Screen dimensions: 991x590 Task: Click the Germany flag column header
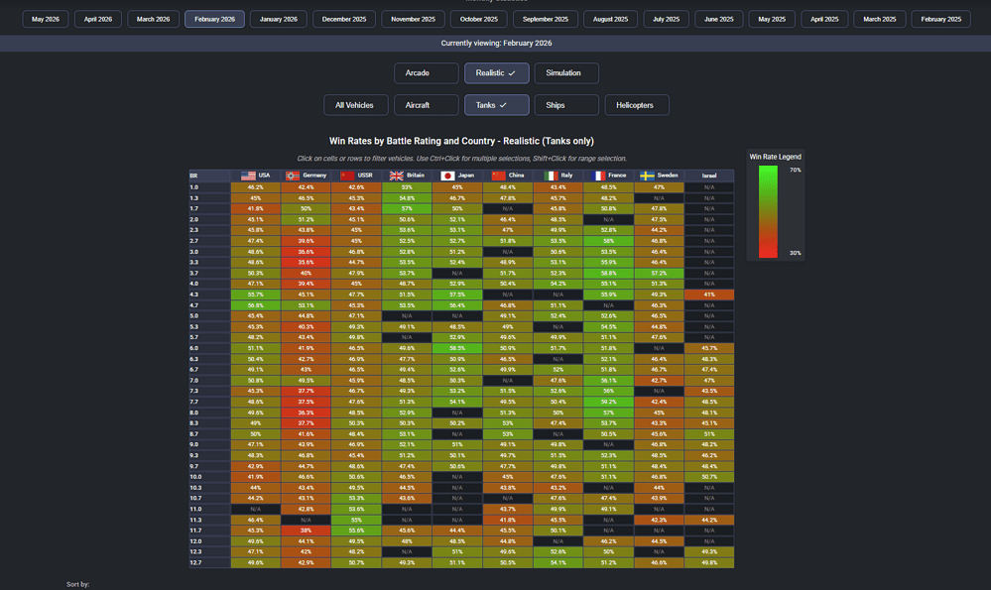pos(306,176)
